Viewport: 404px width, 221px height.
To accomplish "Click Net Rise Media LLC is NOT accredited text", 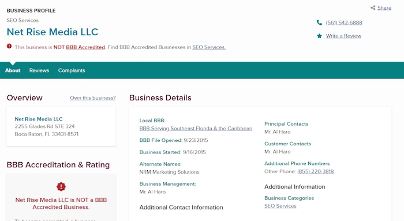I will [x=61, y=204].
